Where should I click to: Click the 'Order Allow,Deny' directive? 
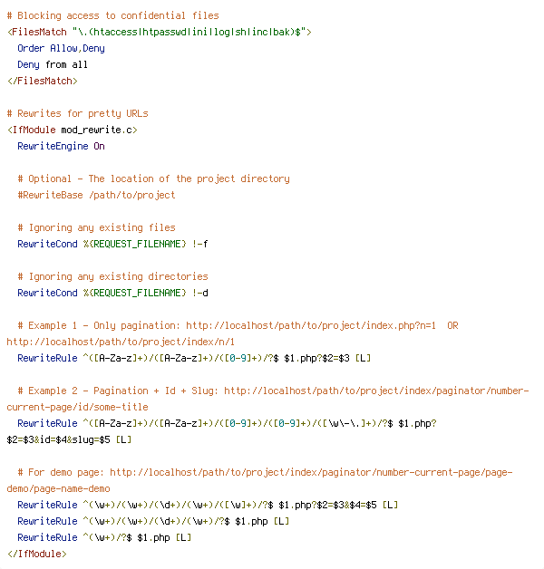pyautogui.click(x=61, y=48)
